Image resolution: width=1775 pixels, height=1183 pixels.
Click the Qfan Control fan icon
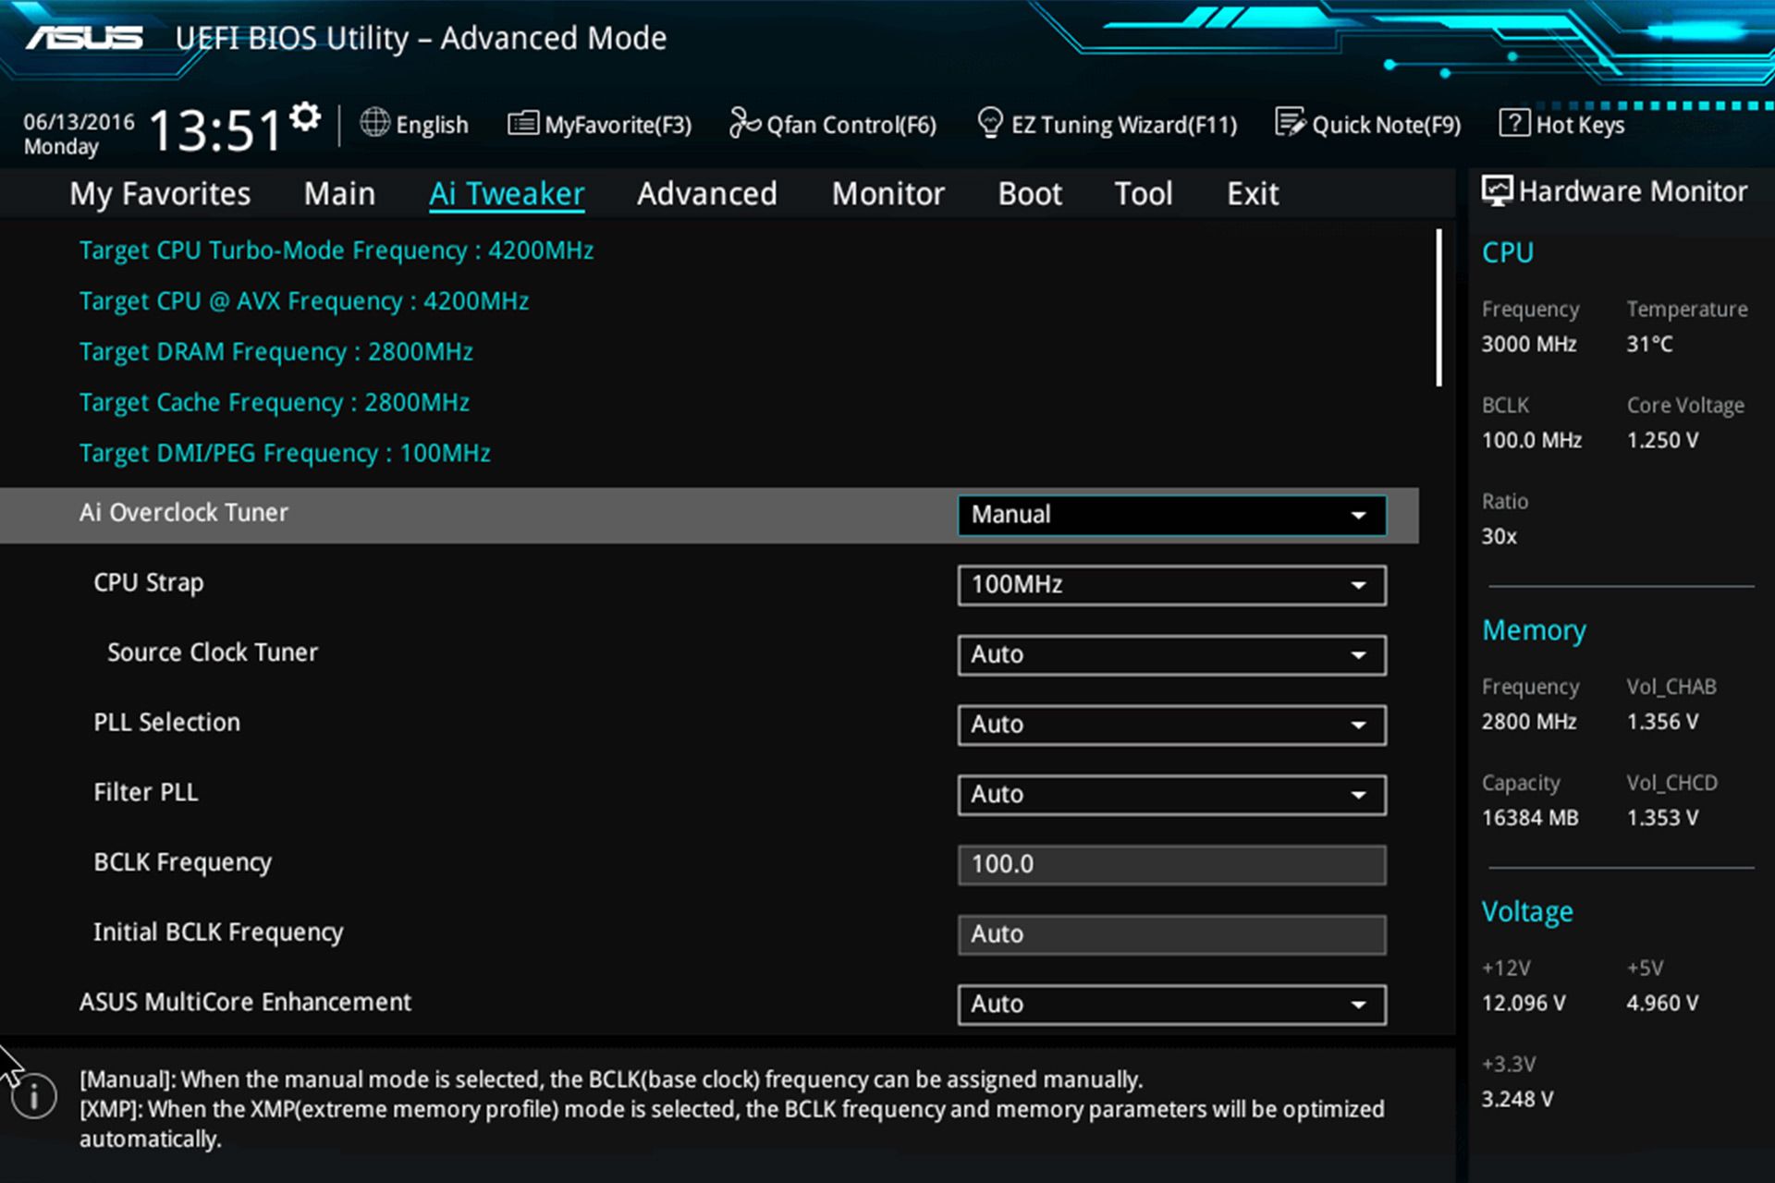coord(743,123)
